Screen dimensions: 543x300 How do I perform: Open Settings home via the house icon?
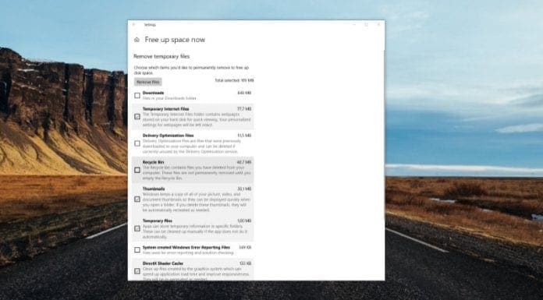(x=137, y=40)
